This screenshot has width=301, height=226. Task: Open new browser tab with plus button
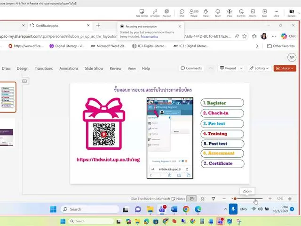(x=98, y=25)
